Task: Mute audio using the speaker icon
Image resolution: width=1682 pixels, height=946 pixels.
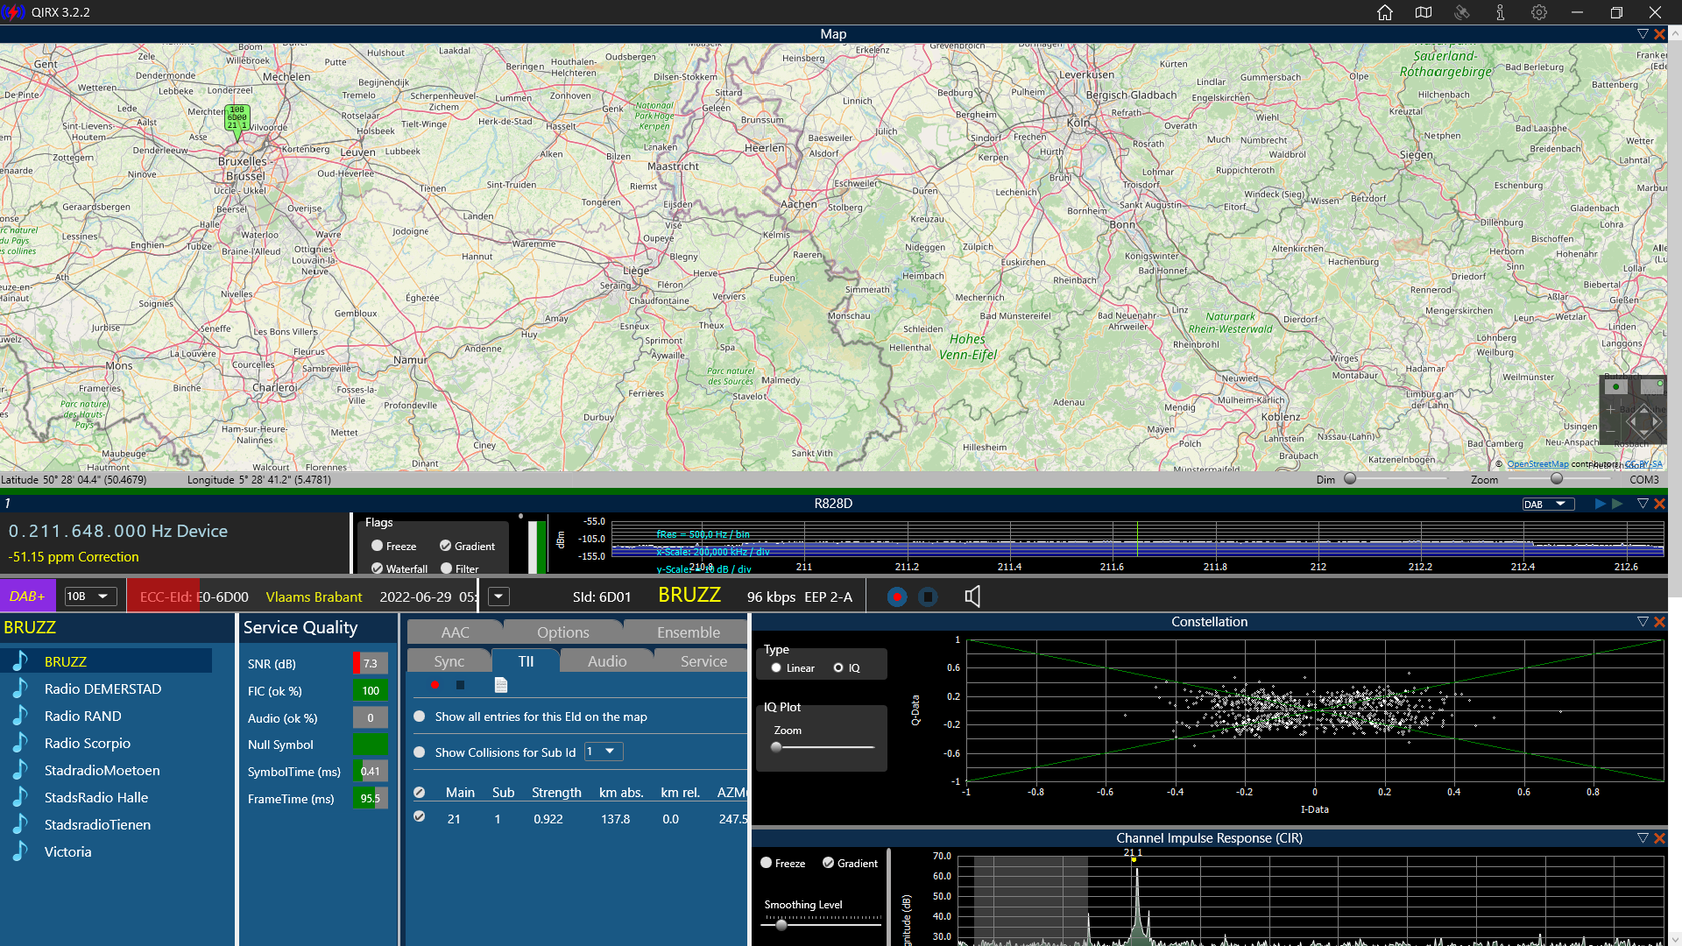Action: [972, 597]
